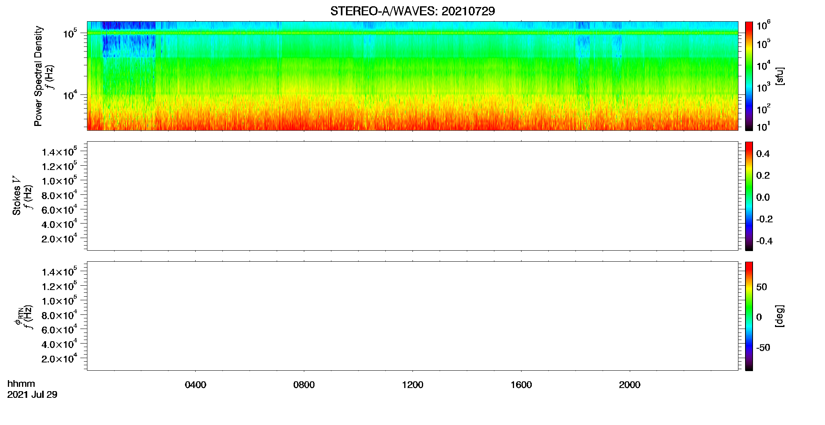Click the 2.0×10^4 tick in phi RTN panel
The image size is (825, 425).
pyautogui.click(x=59, y=358)
